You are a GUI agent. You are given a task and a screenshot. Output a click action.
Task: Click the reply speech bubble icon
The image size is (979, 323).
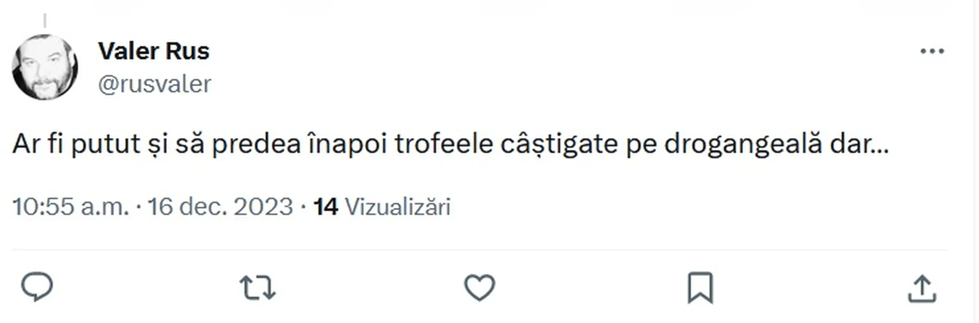pos(37,287)
